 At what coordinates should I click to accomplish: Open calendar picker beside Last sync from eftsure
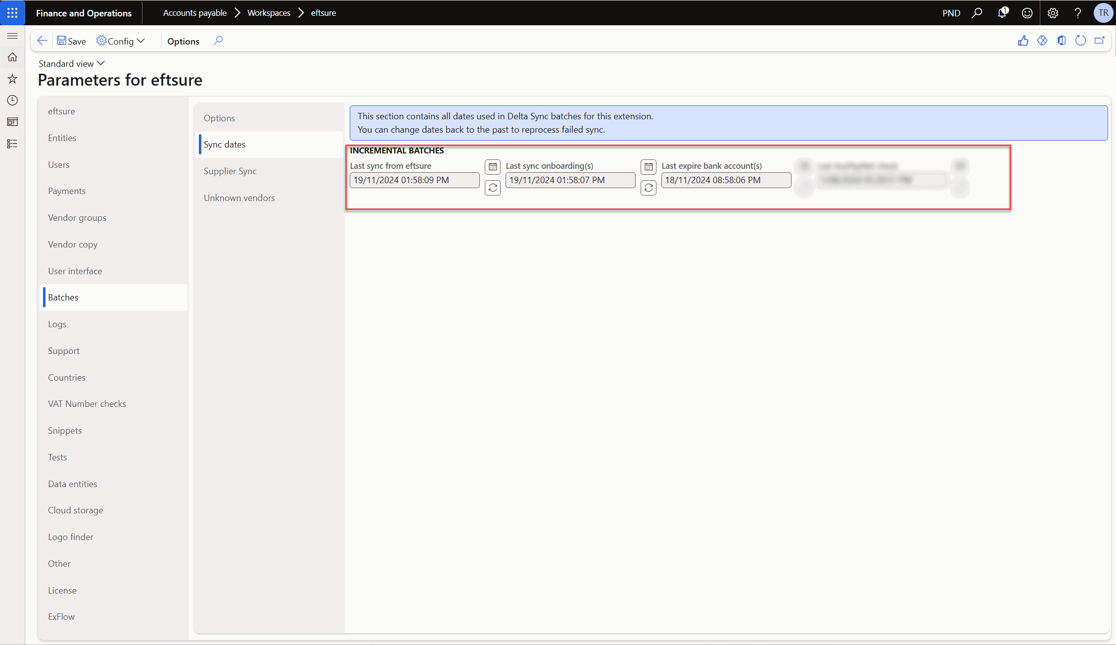point(493,167)
